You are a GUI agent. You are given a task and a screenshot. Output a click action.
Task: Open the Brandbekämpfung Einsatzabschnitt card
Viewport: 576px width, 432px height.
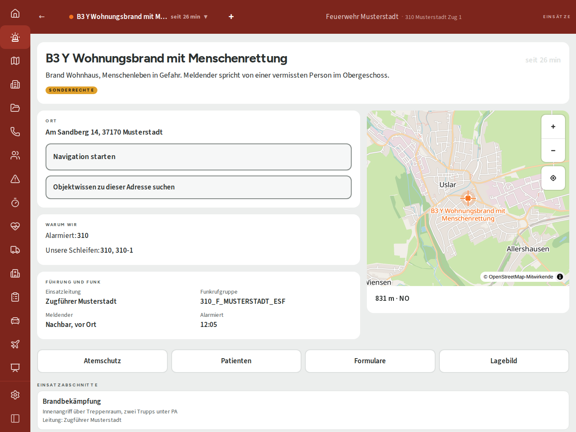tap(303, 410)
